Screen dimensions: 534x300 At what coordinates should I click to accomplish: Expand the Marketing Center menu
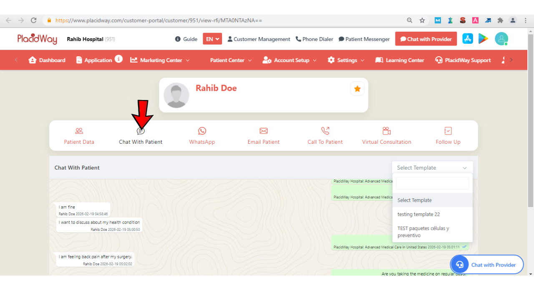[x=160, y=60]
